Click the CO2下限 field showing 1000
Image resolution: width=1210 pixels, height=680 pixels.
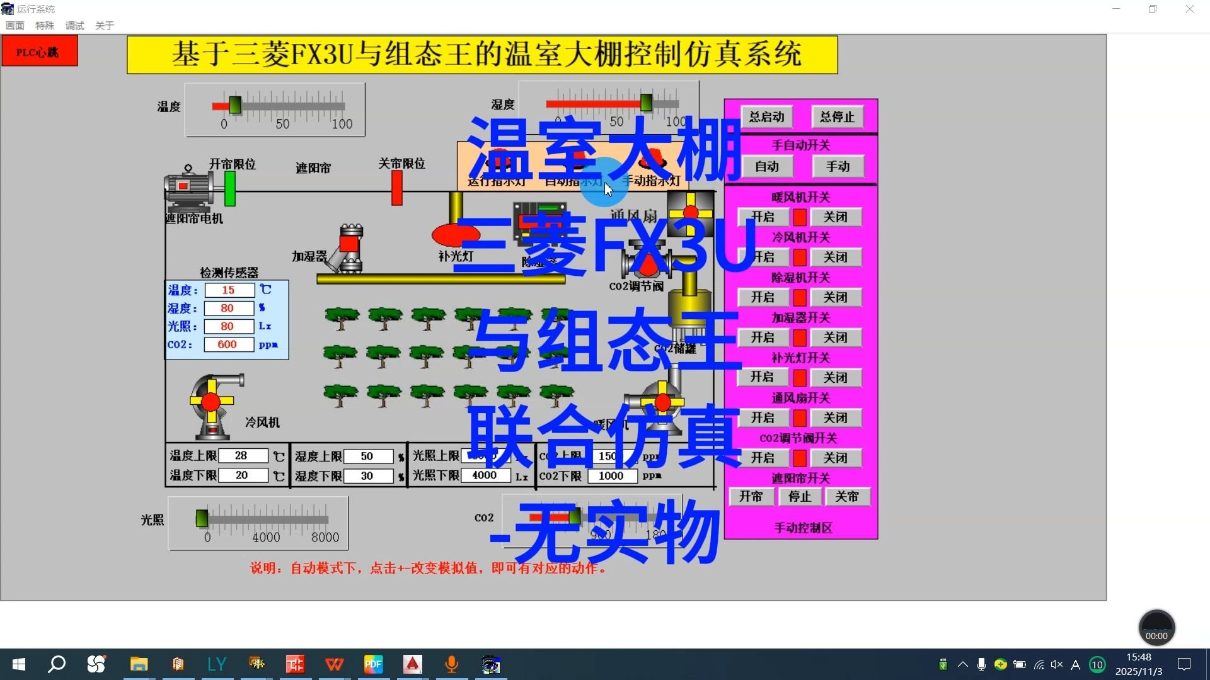pyautogui.click(x=611, y=476)
